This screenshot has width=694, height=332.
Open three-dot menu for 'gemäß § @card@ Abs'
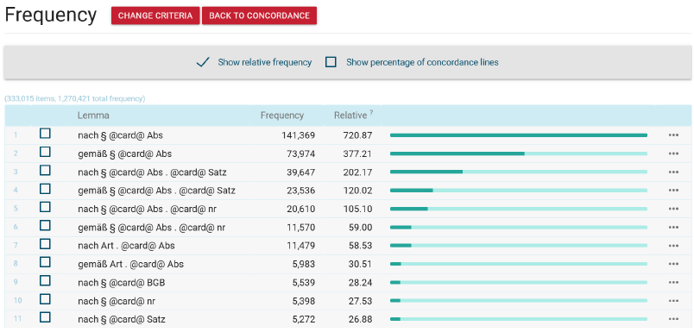pyautogui.click(x=673, y=153)
